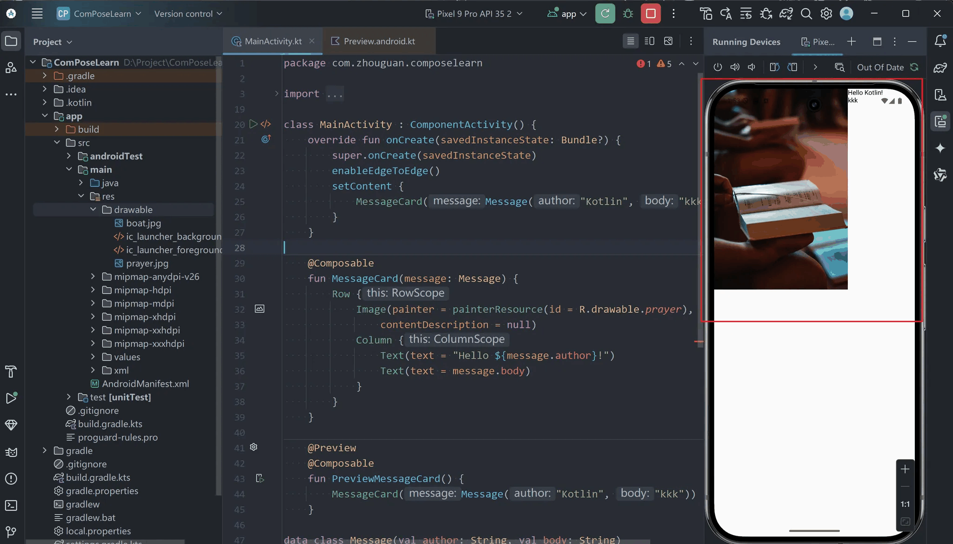
Task: Switch to Preview.android.kt tab
Action: pos(379,41)
